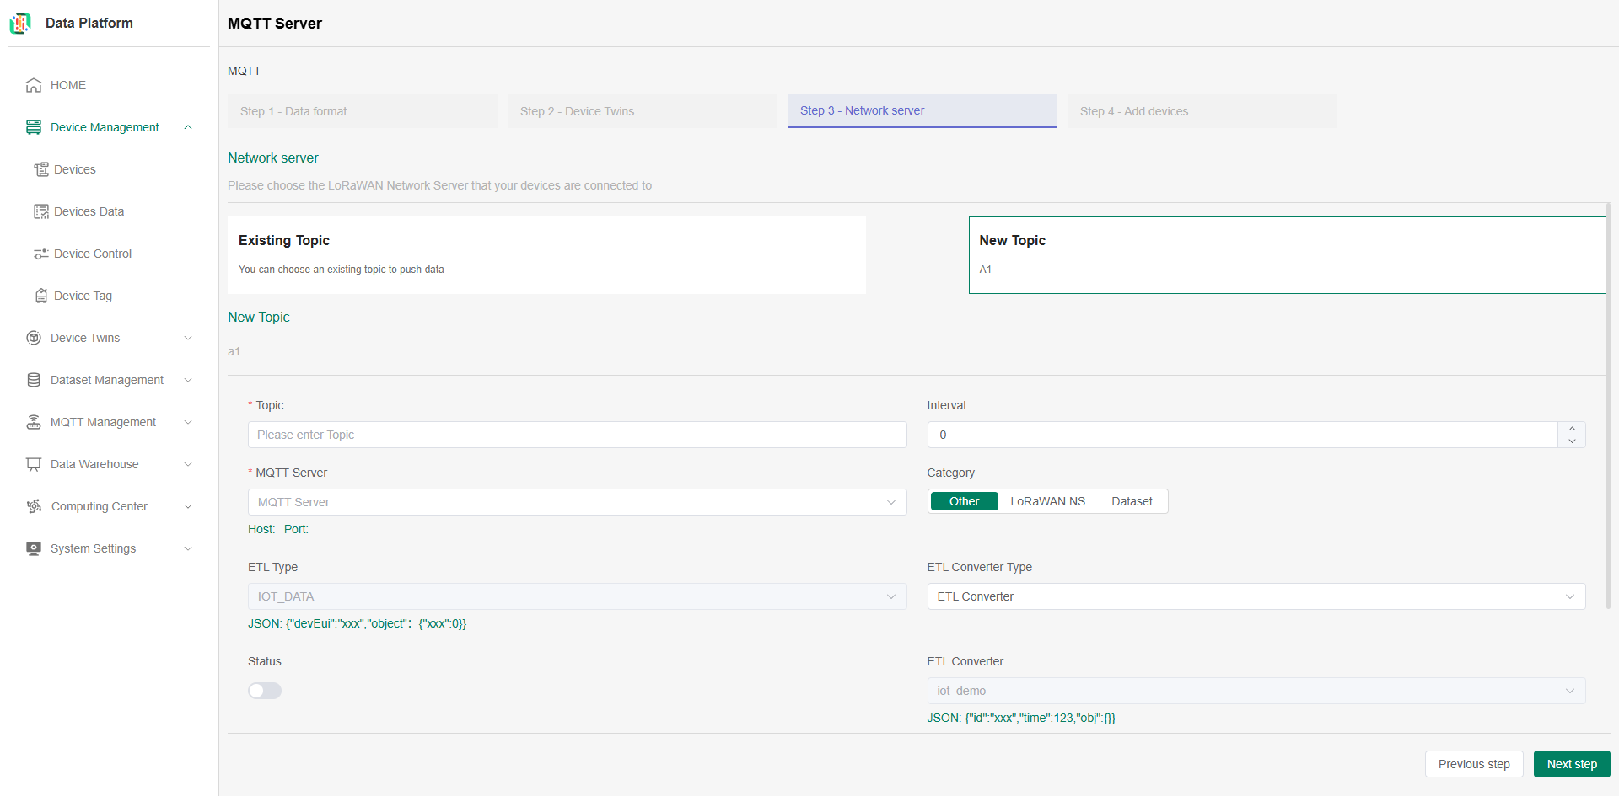Open the ETL Converter Type dropdown
The width and height of the screenshot is (1619, 796).
pos(1256,596)
